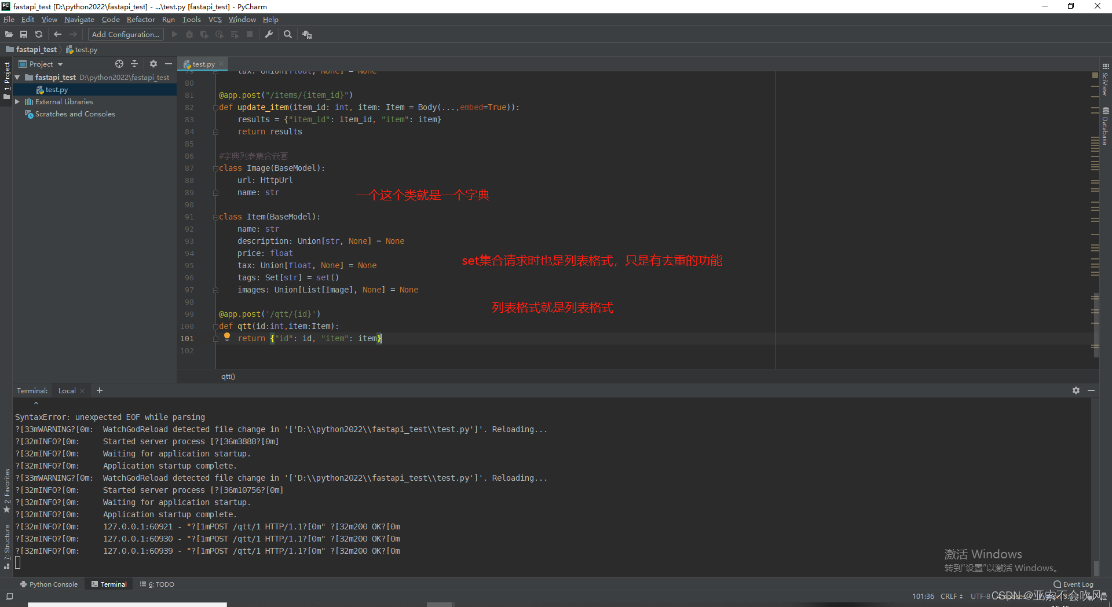Open the Tools menu
Image resolution: width=1112 pixels, height=607 pixels.
pyautogui.click(x=191, y=19)
